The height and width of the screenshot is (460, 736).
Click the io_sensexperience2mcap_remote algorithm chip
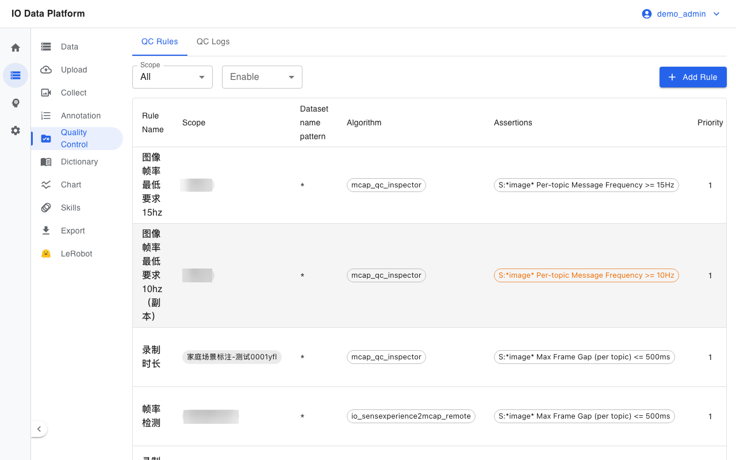(x=411, y=416)
